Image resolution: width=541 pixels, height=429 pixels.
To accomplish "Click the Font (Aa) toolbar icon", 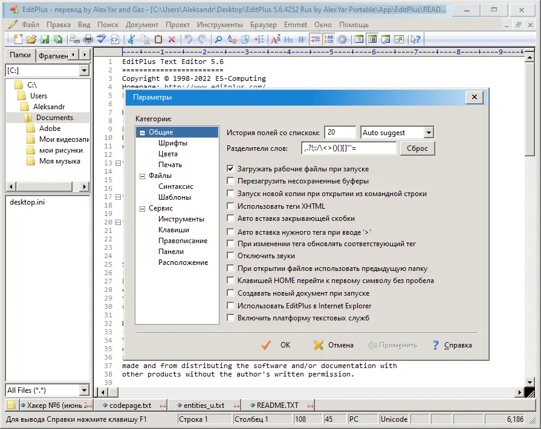I will [275, 39].
